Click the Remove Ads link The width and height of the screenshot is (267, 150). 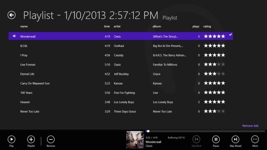pos(250,126)
